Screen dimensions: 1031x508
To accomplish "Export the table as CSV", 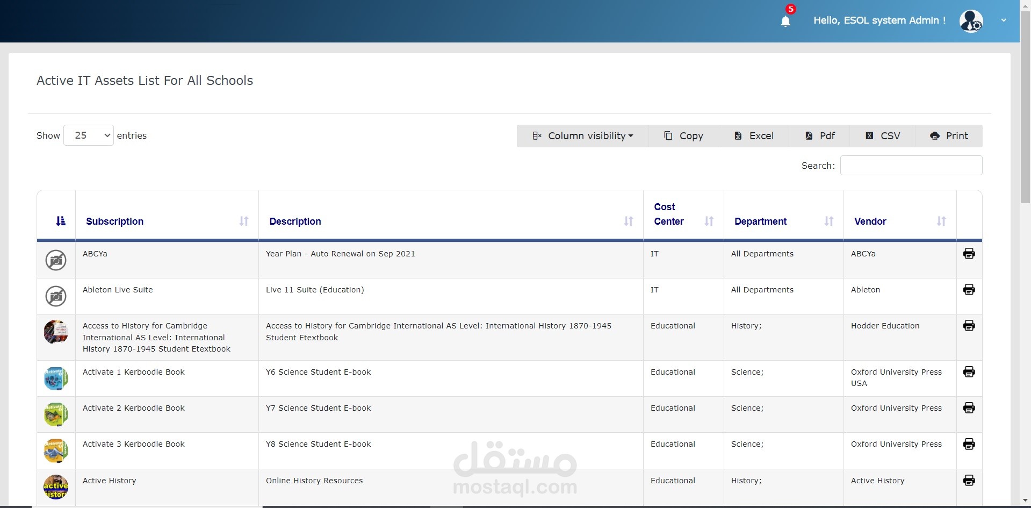I will [x=883, y=136].
